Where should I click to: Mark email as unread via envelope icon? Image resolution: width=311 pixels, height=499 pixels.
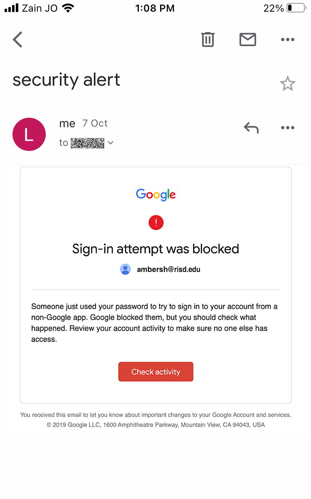(x=248, y=40)
